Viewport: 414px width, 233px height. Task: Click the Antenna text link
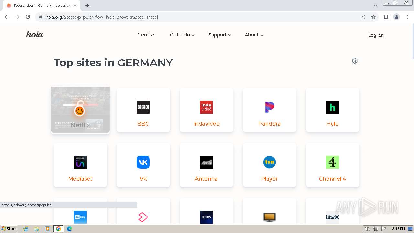tap(206, 179)
